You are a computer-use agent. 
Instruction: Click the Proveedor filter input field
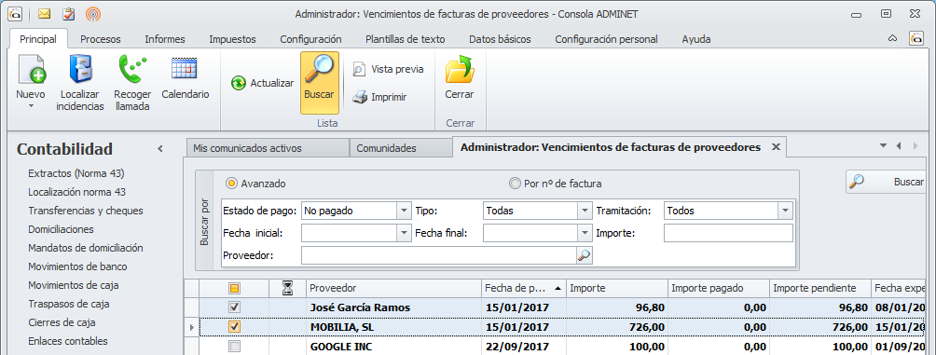tap(439, 255)
